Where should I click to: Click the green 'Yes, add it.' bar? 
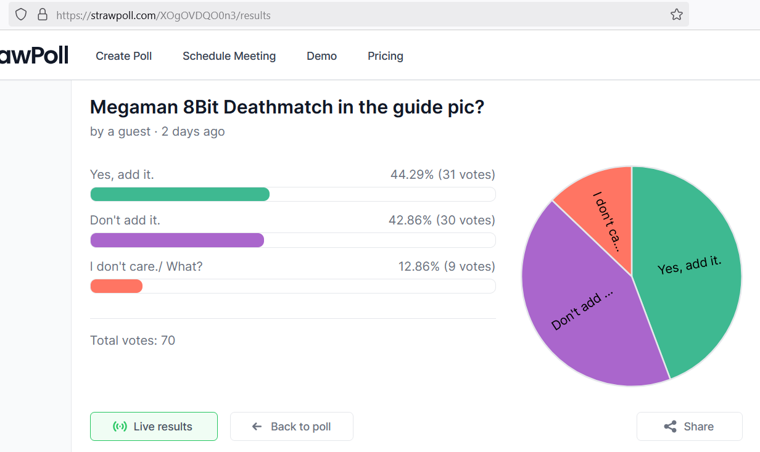point(180,194)
